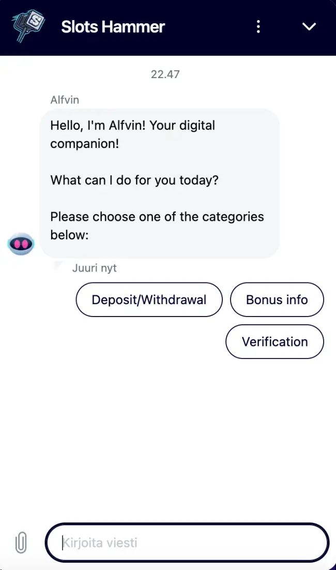Viewport: 336px width, 570px height.
Task: Click the 'Juuri nyt' message status
Action: 94,268
